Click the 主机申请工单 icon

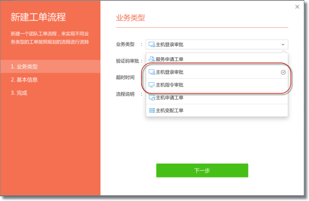152,98
